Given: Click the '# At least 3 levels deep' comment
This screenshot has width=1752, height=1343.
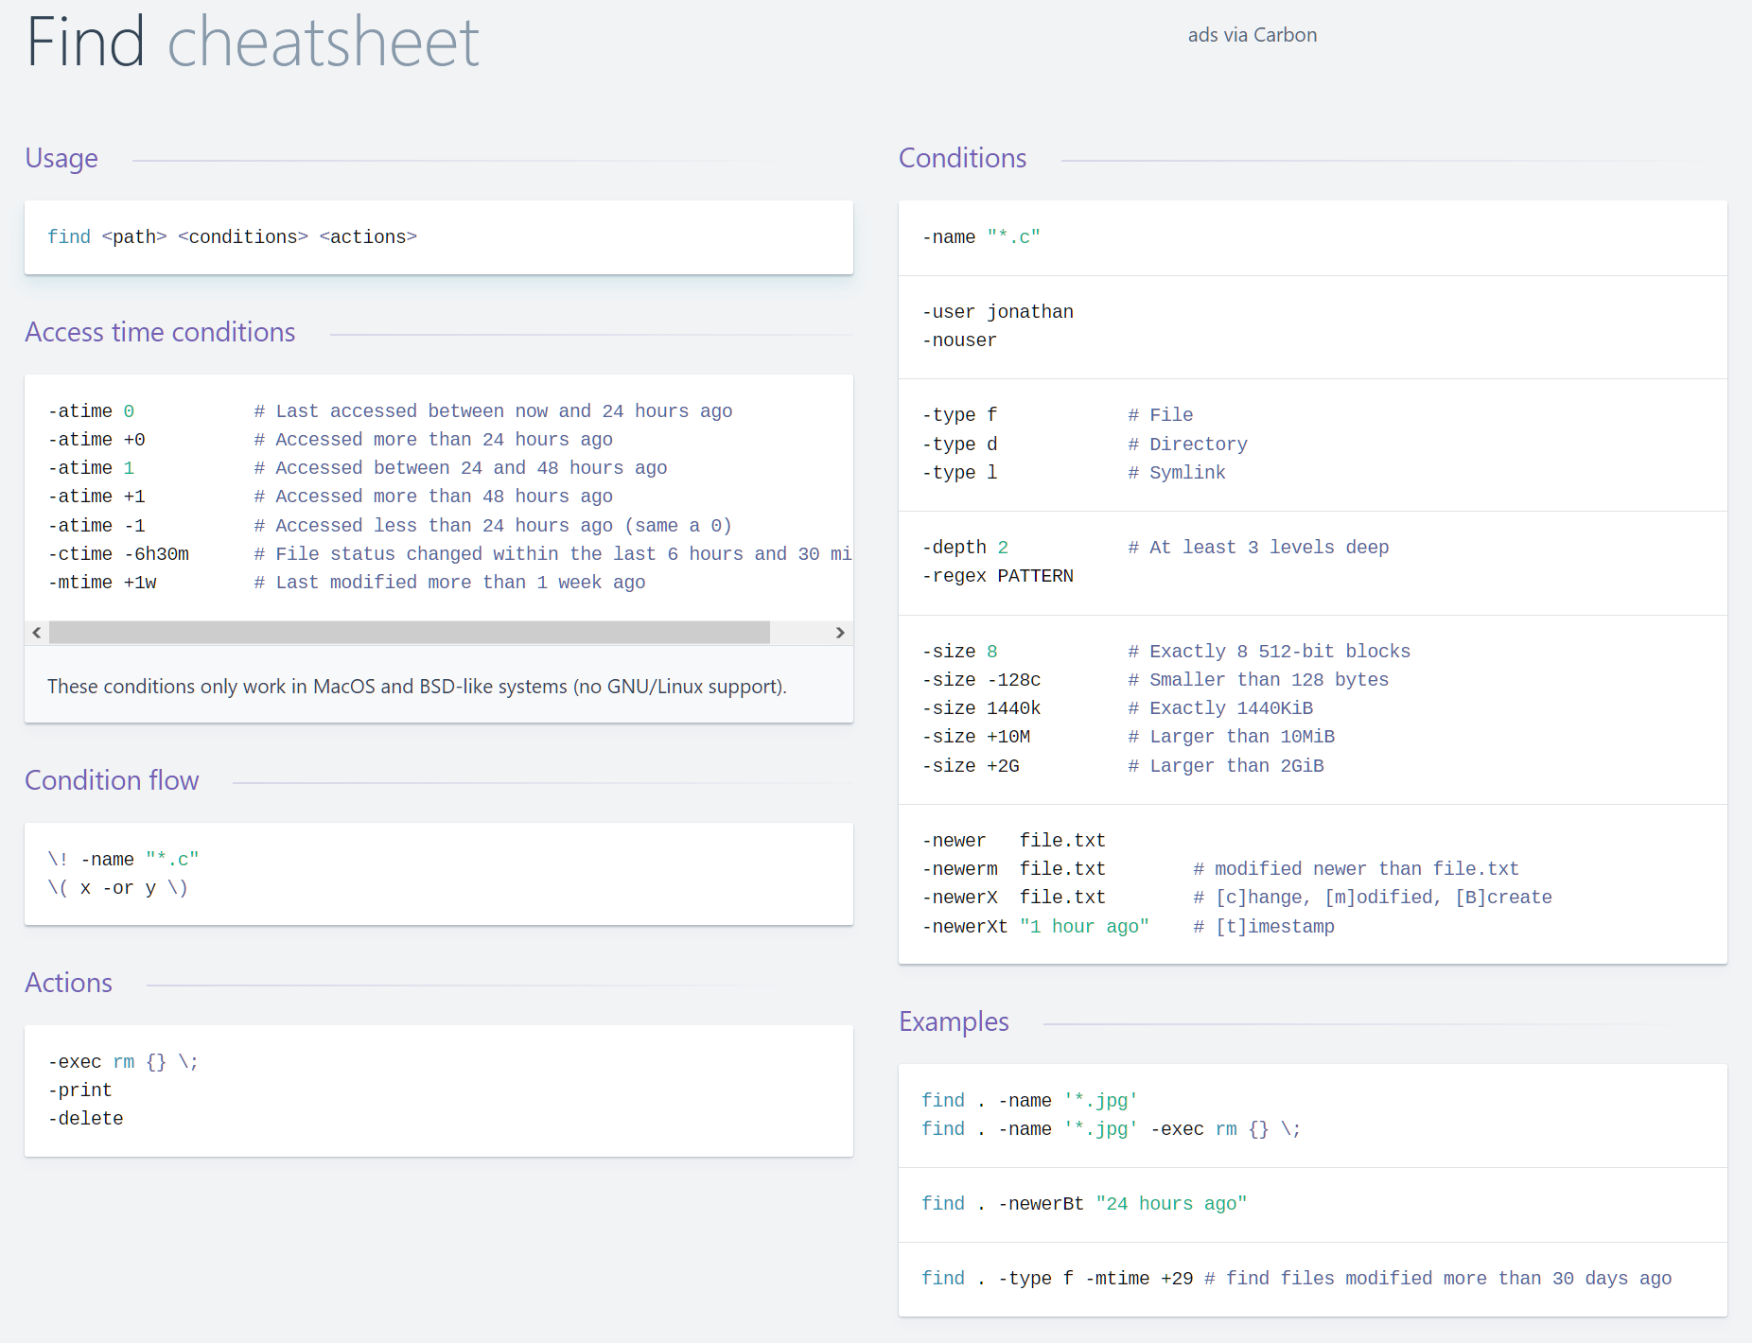Looking at the screenshot, I should [x=1258, y=548].
